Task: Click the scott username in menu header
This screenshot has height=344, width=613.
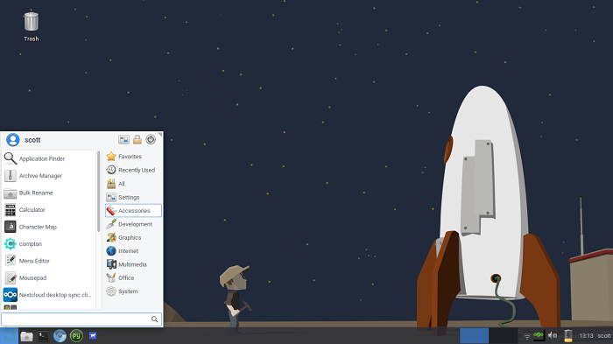Action: click(x=32, y=140)
